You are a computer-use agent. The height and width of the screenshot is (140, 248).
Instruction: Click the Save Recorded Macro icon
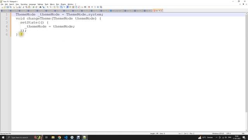click(101, 7)
